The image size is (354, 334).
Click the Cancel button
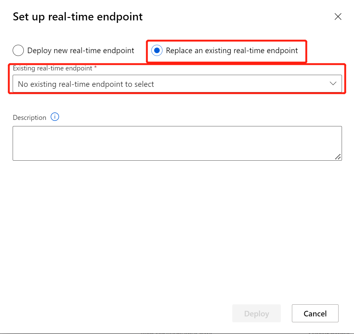315,313
